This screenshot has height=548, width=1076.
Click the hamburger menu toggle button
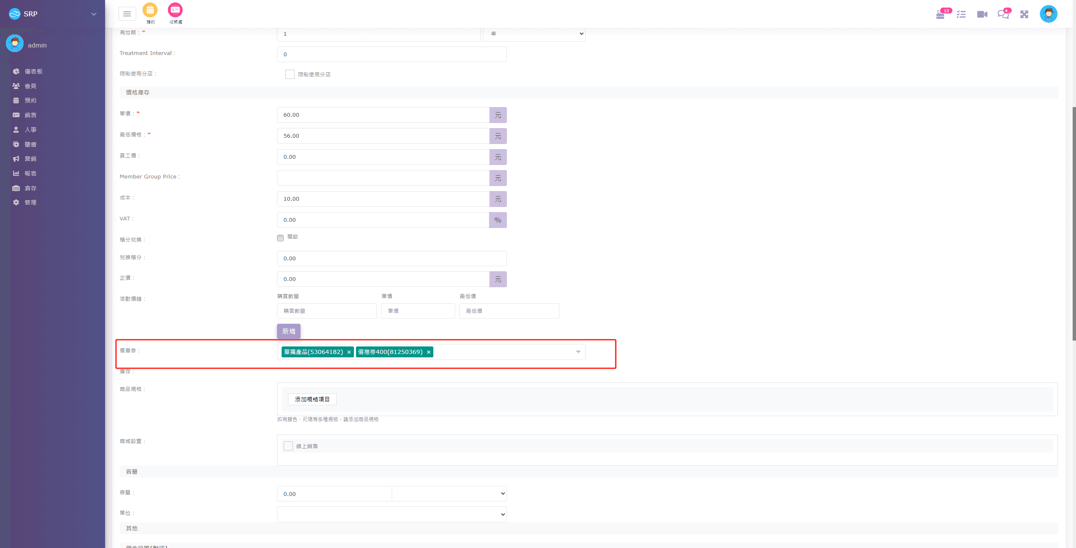pos(127,14)
